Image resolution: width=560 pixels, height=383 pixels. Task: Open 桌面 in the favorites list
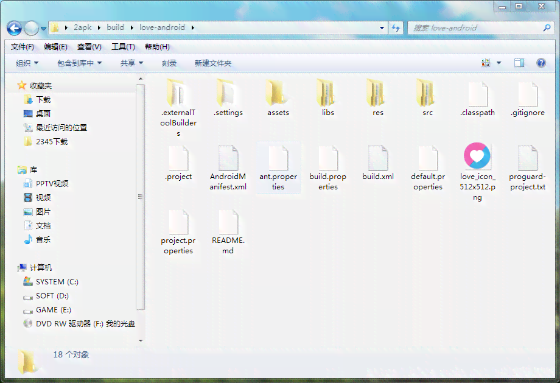click(43, 114)
